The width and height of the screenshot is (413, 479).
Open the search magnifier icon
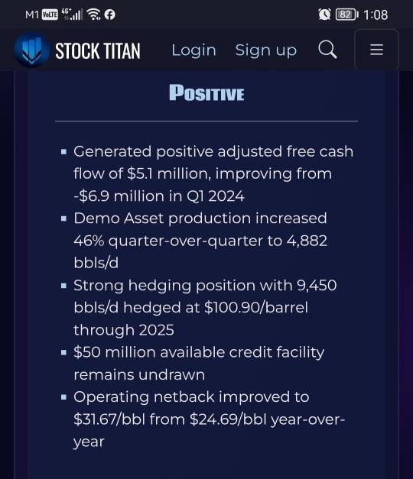coord(327,50)
